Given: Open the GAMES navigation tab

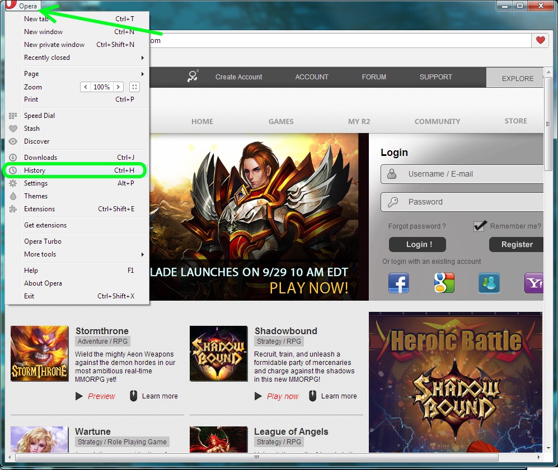Looking at the screenshot, I should pyautogui.click(x=281, y=121).
